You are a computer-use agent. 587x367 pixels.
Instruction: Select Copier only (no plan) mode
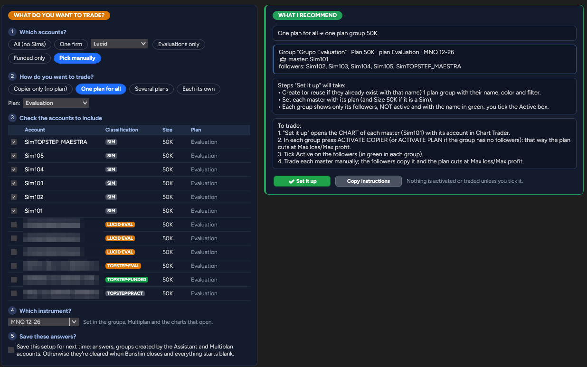click(x=41, y=89)
